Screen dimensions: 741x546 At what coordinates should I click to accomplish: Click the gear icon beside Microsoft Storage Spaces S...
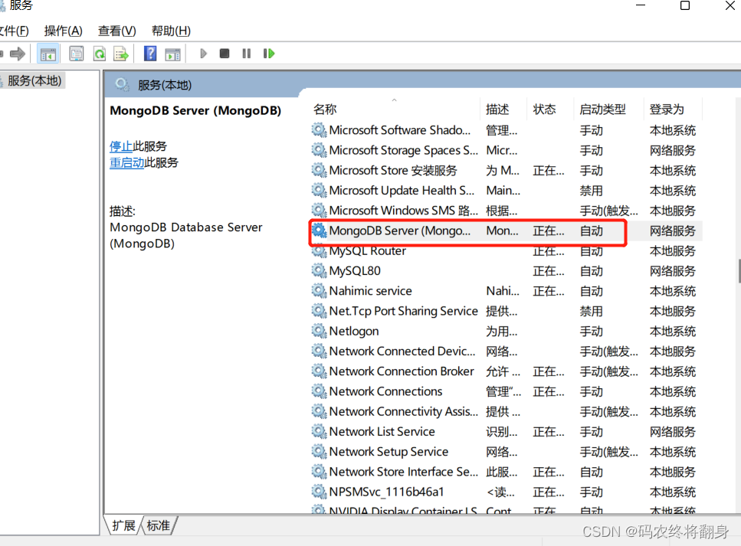point(319,150)
